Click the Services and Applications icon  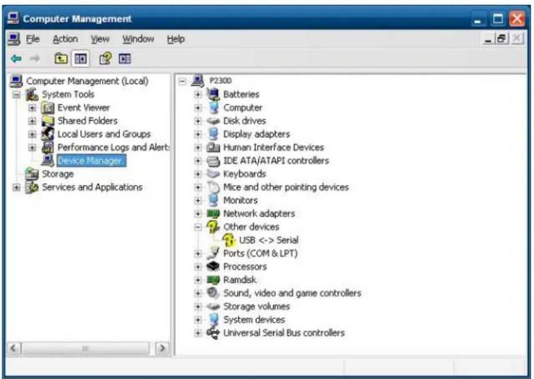coord(32,187)
